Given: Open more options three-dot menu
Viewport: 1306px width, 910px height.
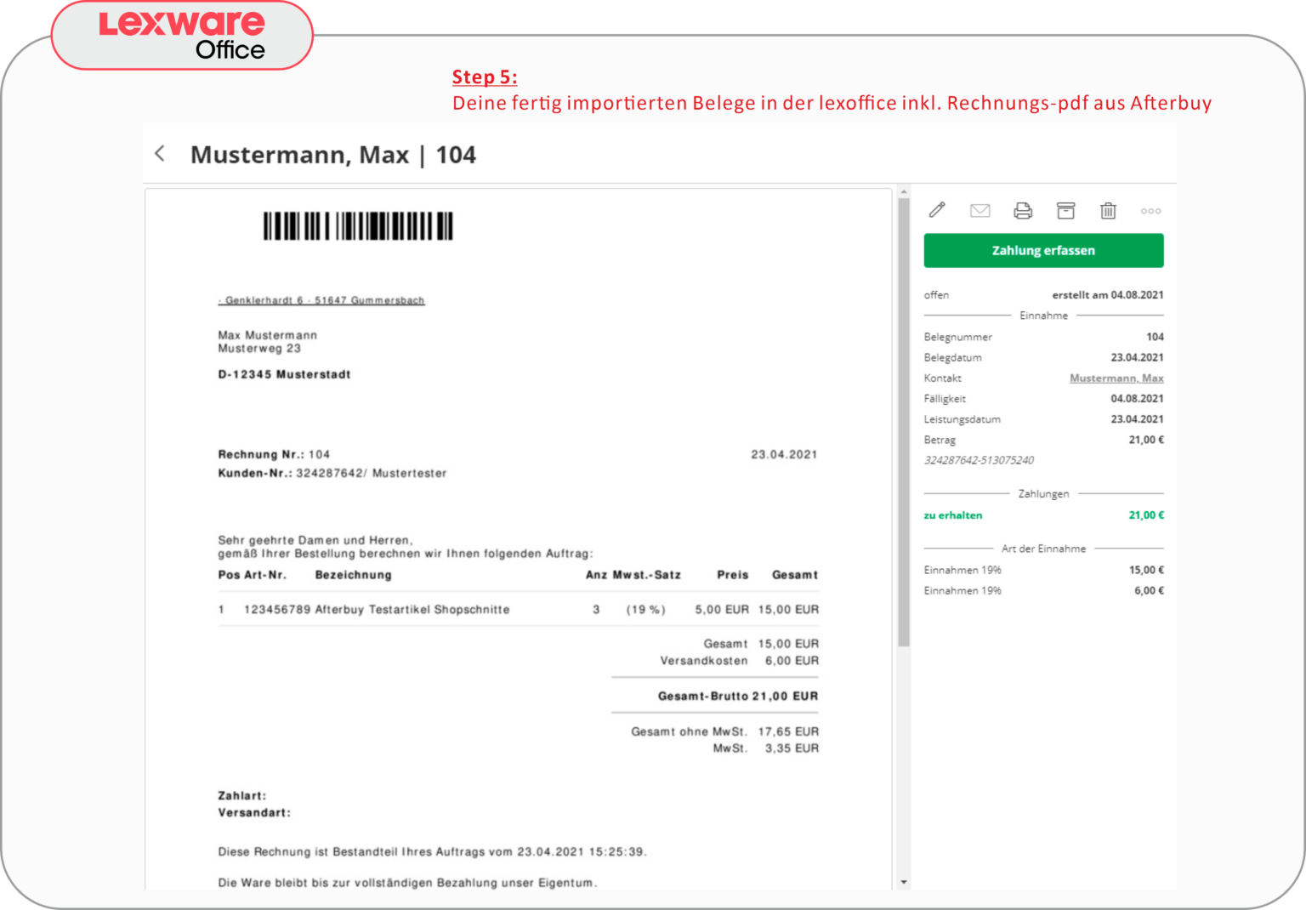Looking at the screenshot, I should [1151, 211].
